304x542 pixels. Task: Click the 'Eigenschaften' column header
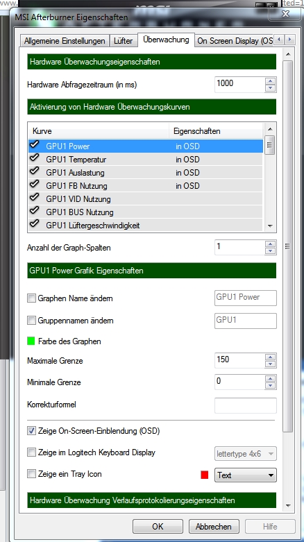point(216,131)
